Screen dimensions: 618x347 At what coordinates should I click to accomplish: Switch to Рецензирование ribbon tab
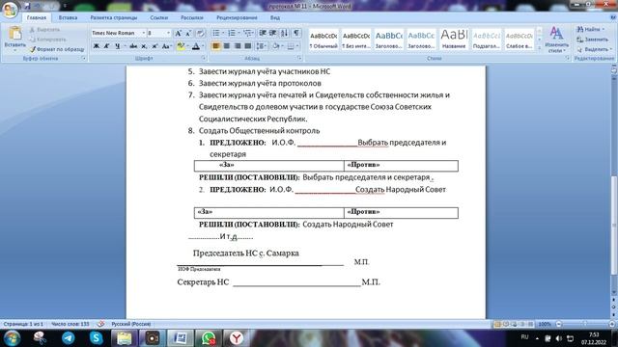(237, 17)
